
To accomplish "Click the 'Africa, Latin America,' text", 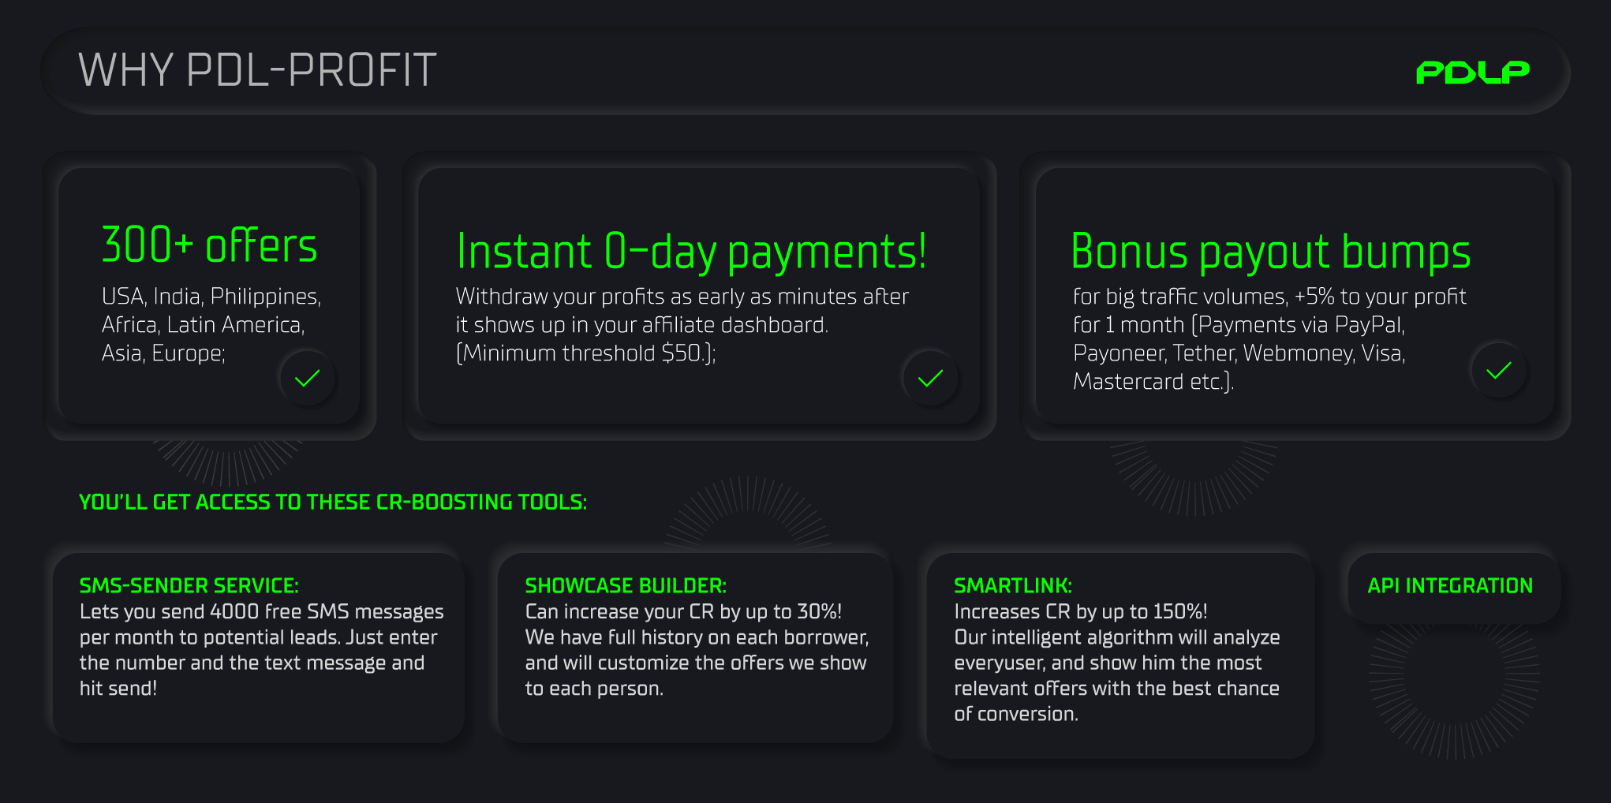I will (x=203, y=325).
